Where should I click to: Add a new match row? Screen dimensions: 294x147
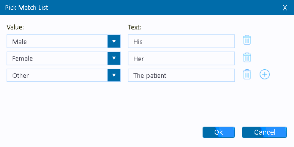265,75
